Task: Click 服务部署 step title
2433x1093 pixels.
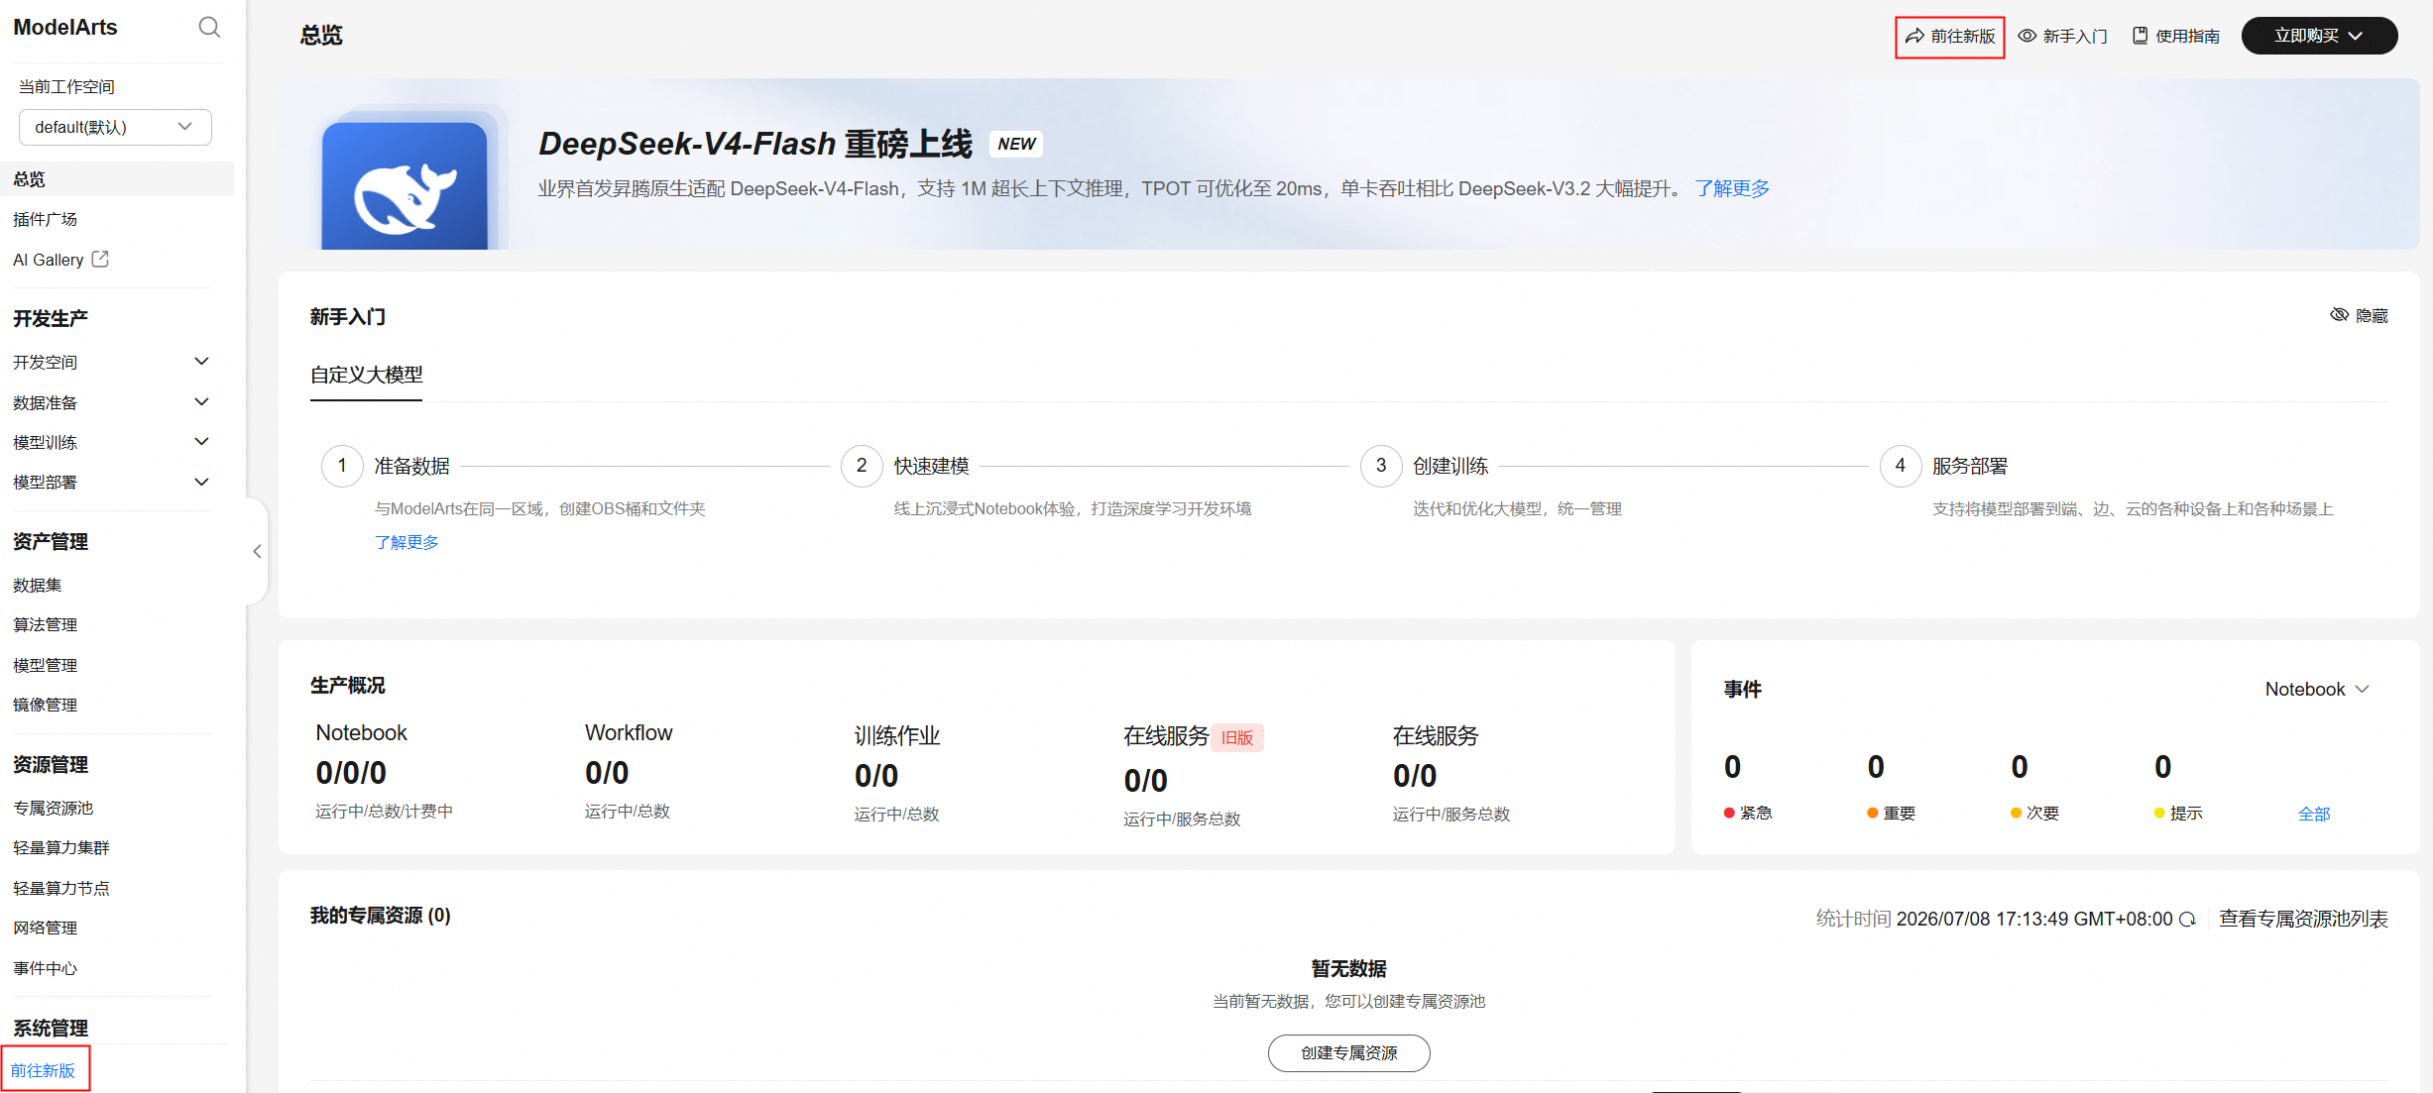Action: [x=1970, y=466]
